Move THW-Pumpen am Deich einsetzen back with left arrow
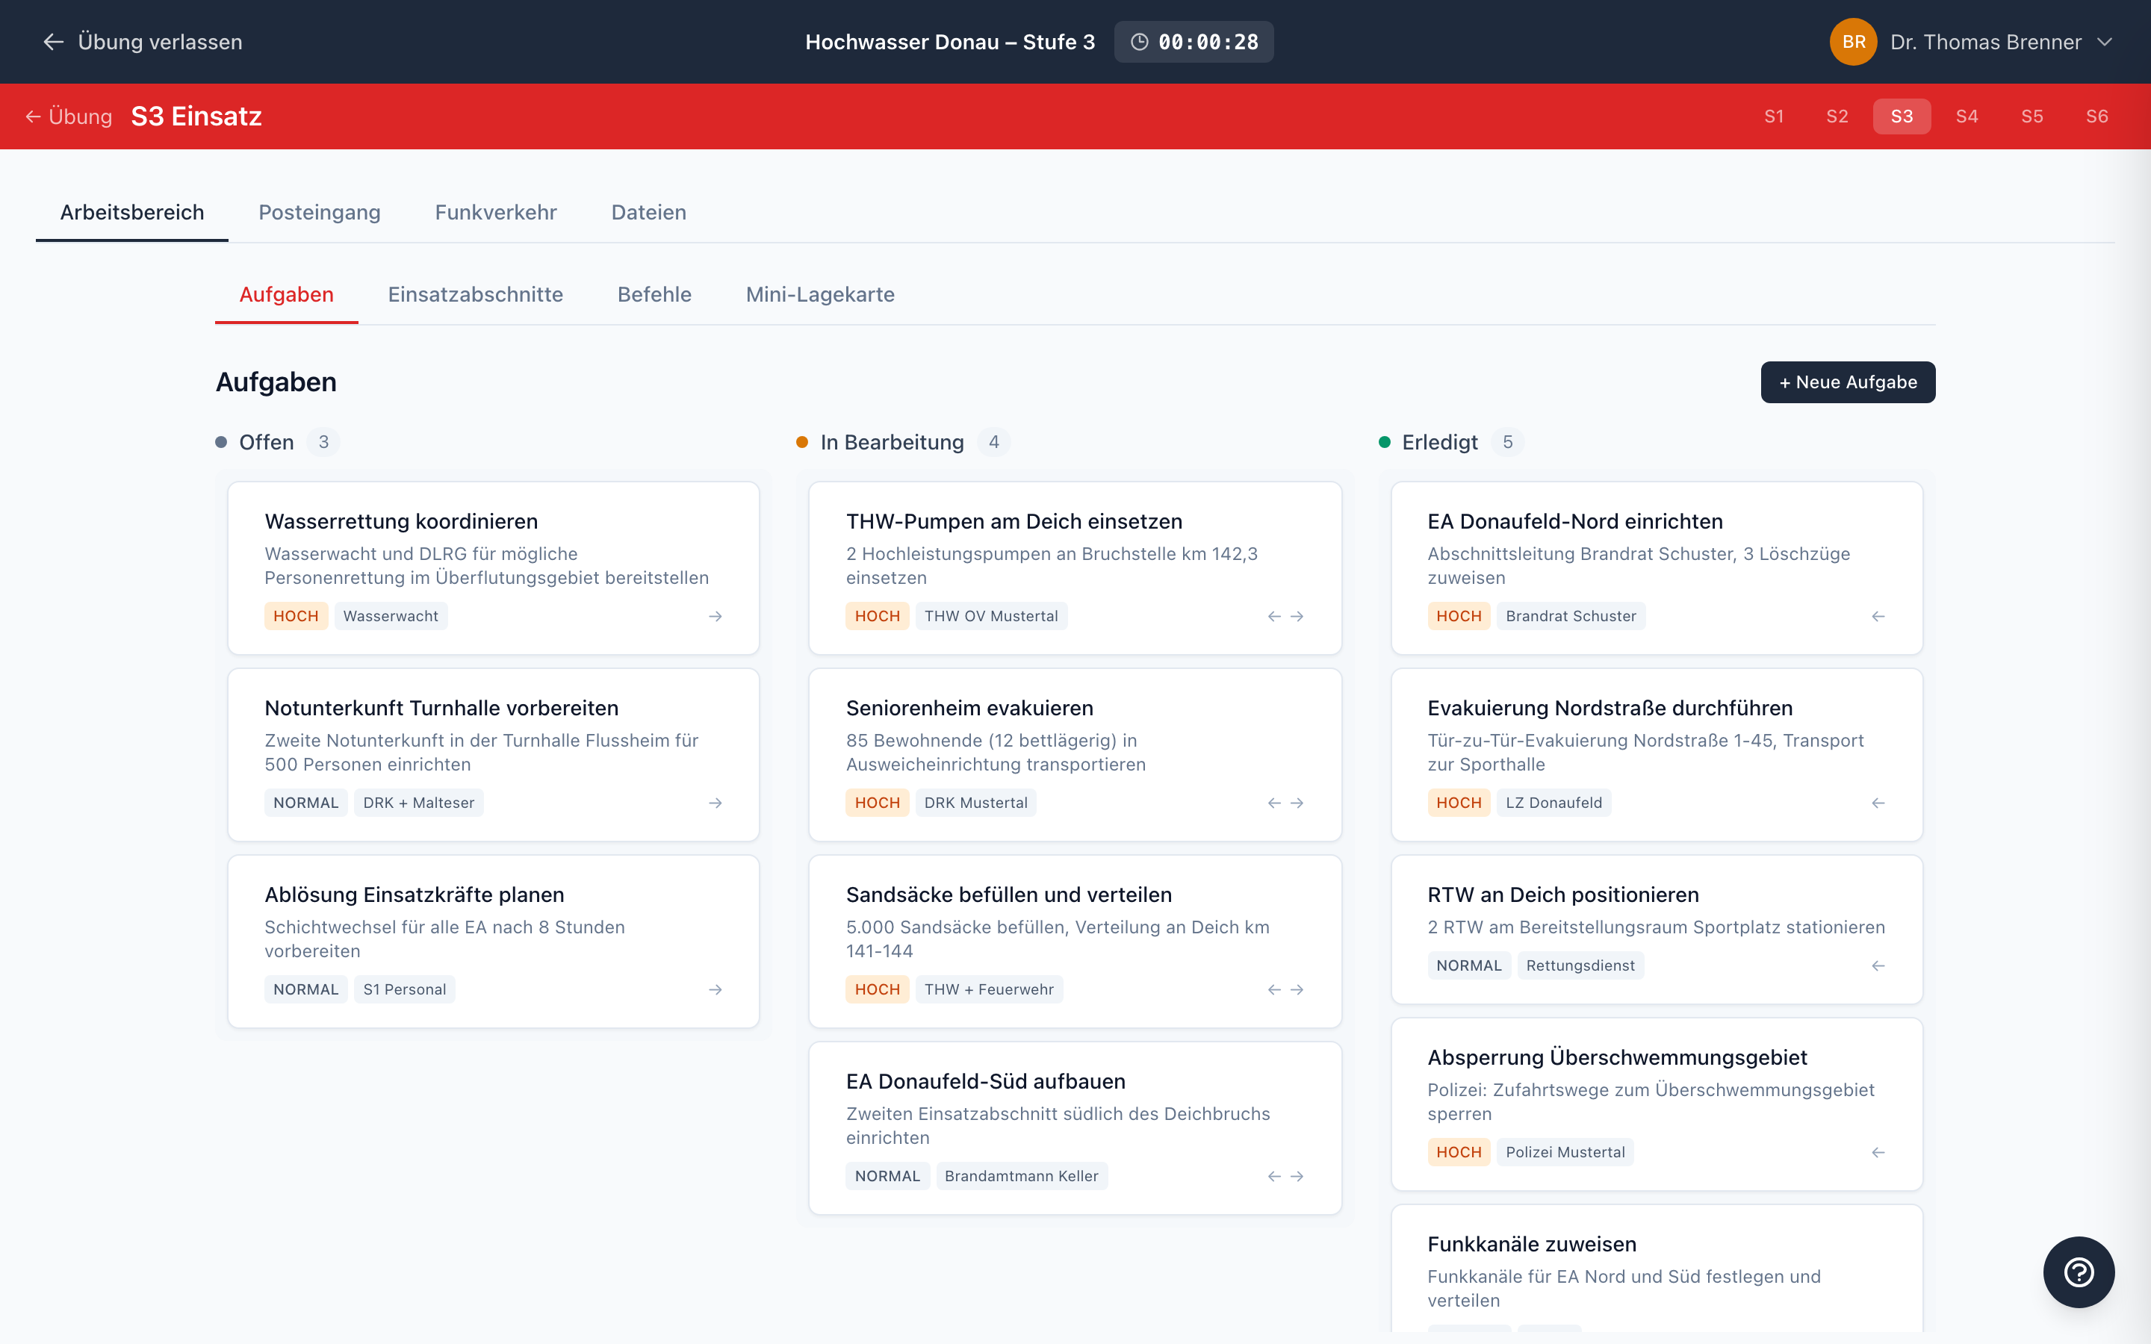The width and height of the screenshot is (2151, 1344). coord(1273,615)
